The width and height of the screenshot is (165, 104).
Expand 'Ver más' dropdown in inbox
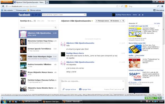tap(51, 21)
